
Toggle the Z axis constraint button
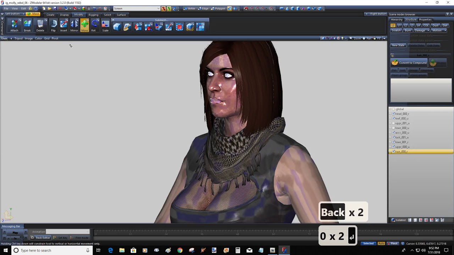[173, 8]
